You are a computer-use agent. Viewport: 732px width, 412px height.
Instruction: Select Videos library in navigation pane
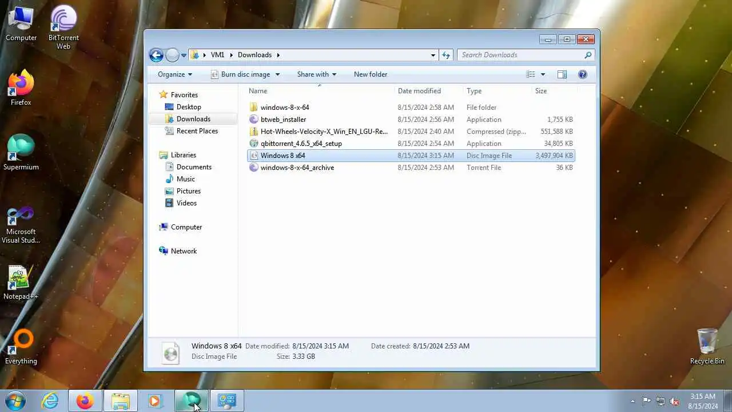(186, 203)
